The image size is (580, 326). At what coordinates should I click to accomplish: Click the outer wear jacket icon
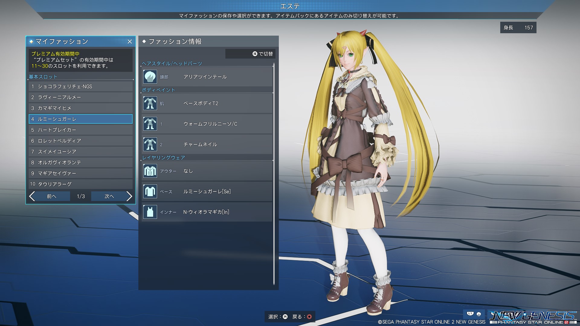(150, 171)
